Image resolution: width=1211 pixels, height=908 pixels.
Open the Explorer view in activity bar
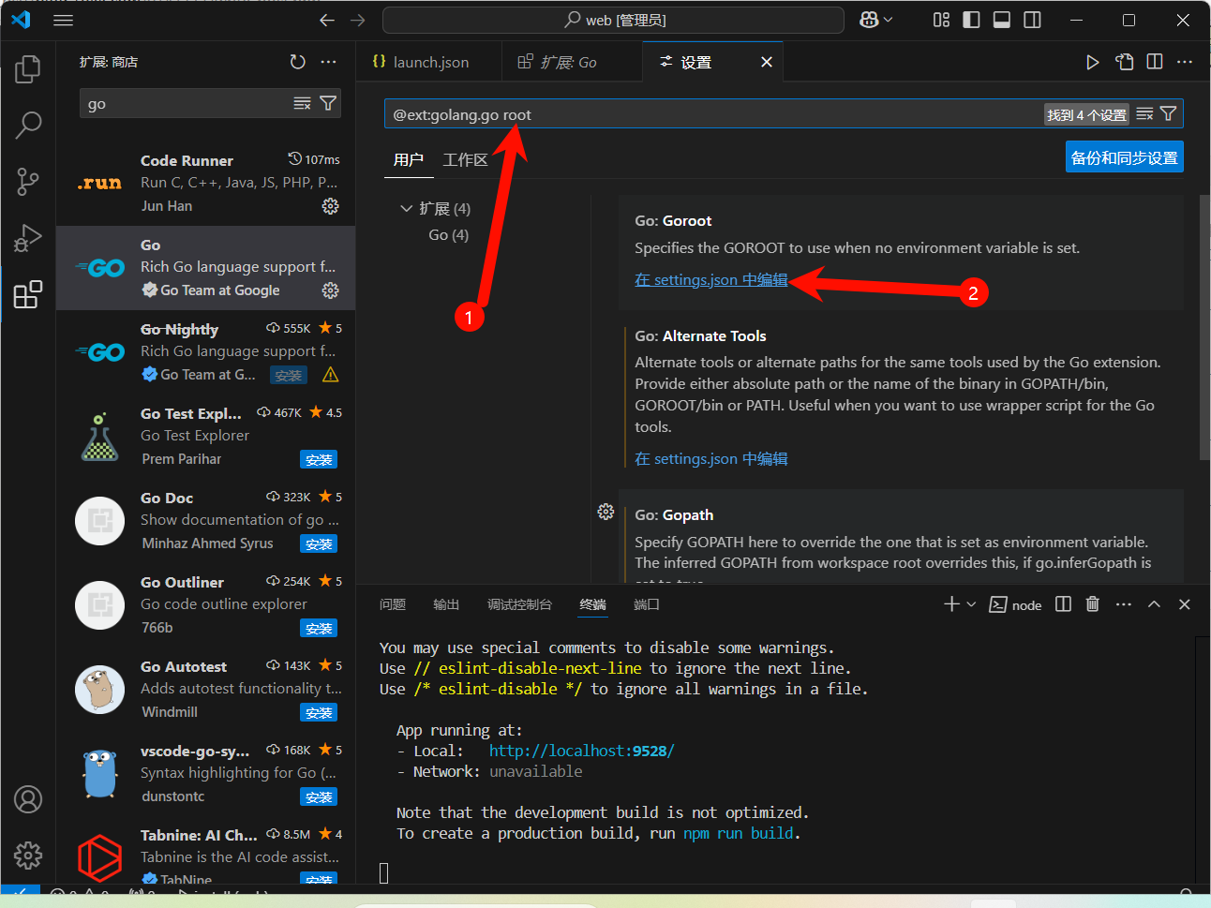click(28, 68)
